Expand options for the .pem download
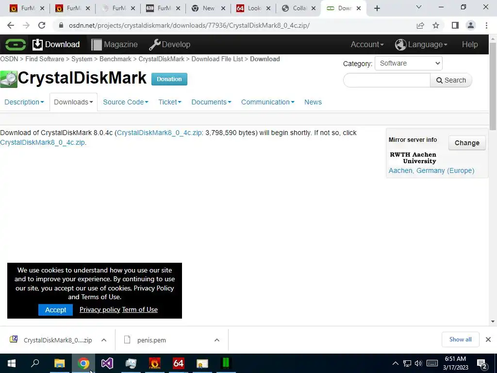The width and height of the screenshot is (497, 373). 217,340
